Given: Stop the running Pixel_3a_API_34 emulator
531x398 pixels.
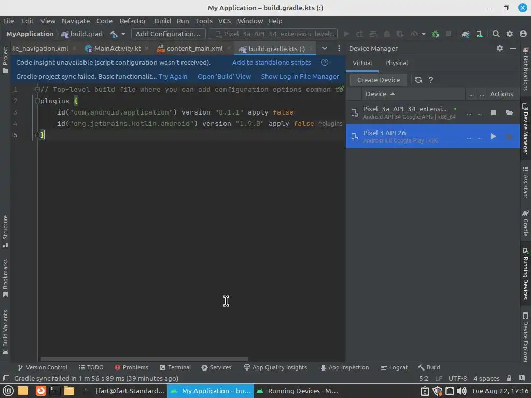Looking at the screenshot, I should click(494, 112).
